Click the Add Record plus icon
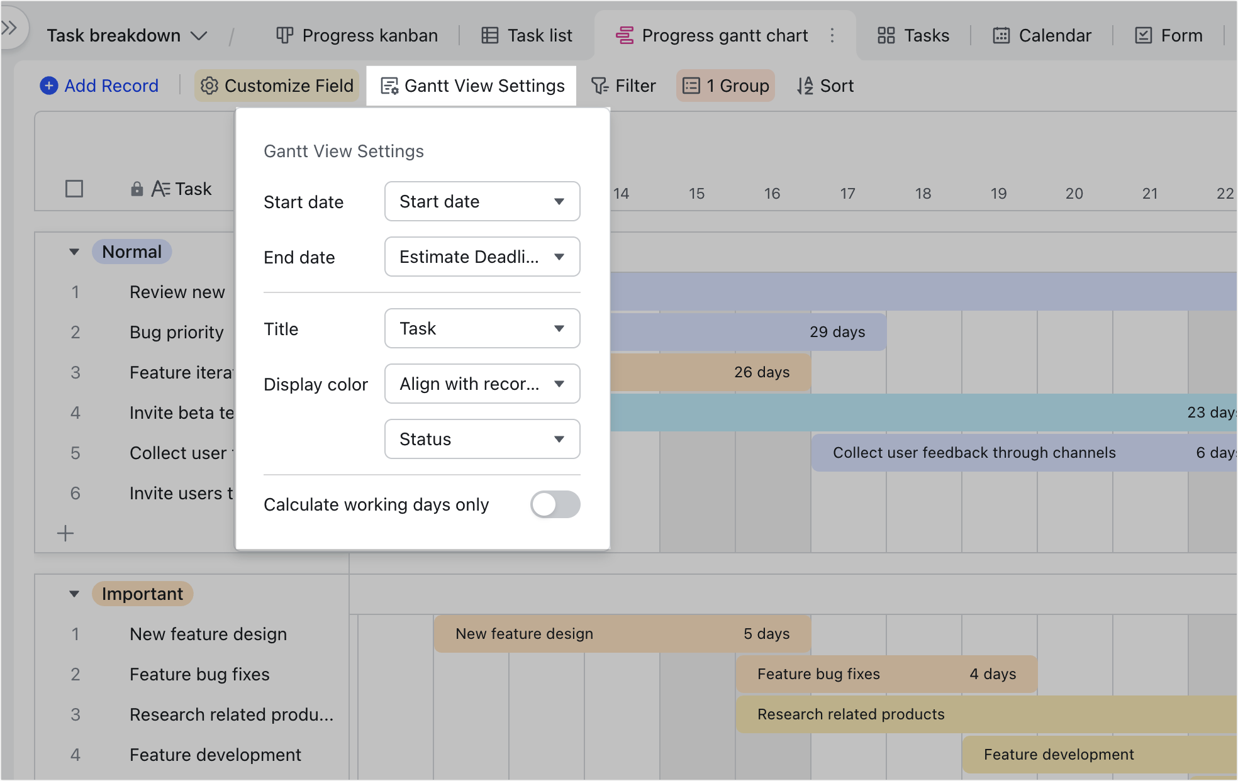This screenshot has width=1238, height=781. click(49, 86)
